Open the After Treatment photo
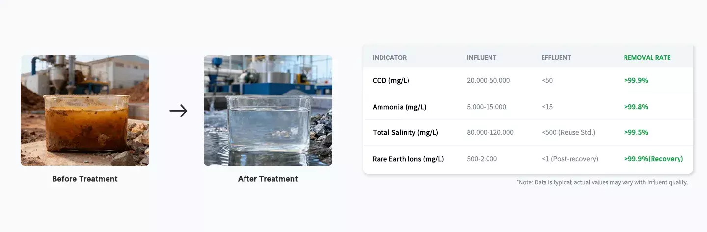Image resolution: width=707 pixels, height=232 pixels. click(x=268, y=110)
